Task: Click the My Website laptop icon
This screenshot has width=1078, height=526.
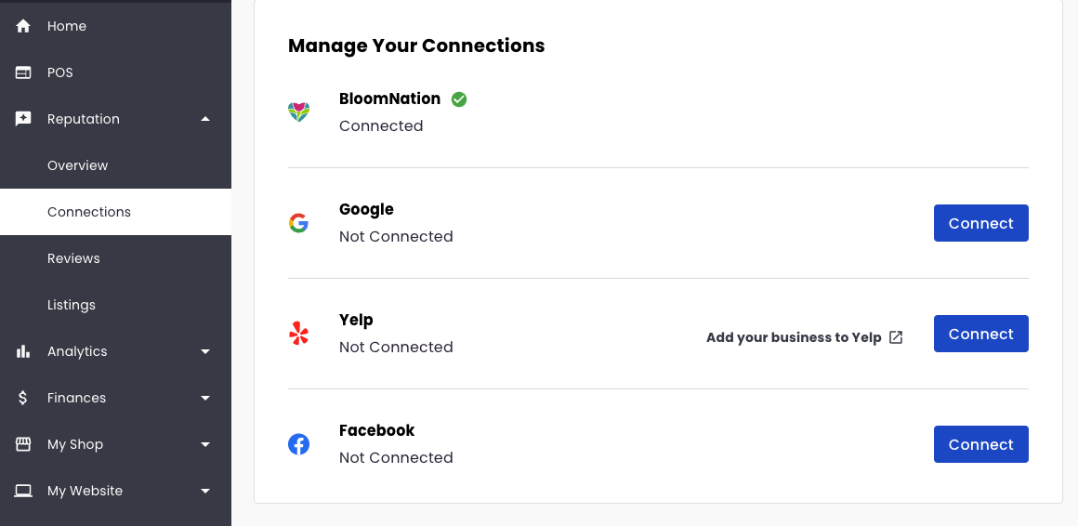Action: tap(22, 491)
